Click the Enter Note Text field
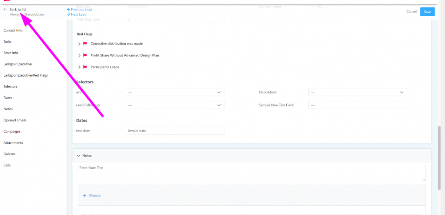 point(251,173)
